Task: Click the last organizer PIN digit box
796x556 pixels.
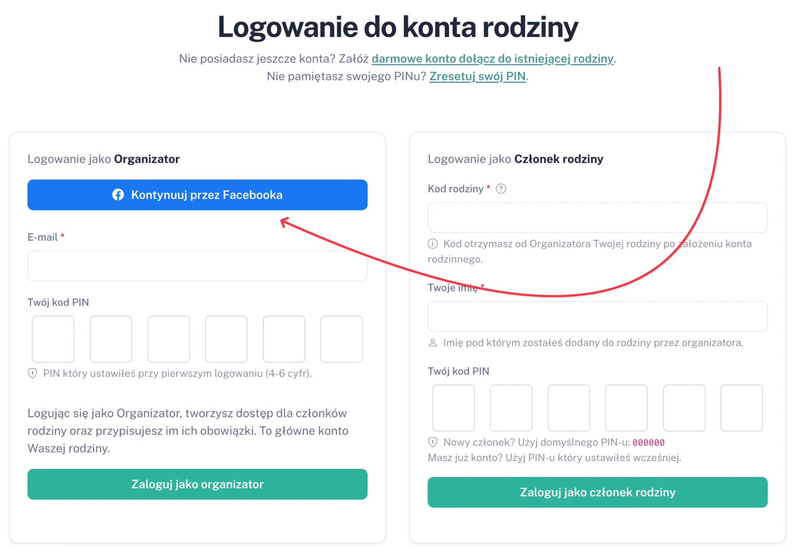Action: [341, 339]
